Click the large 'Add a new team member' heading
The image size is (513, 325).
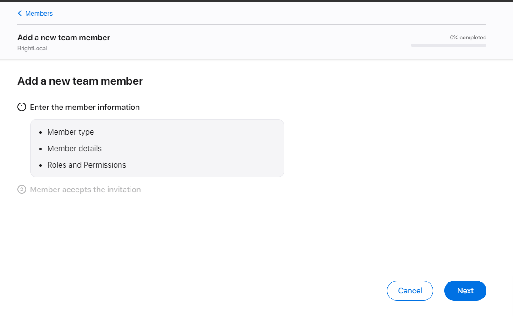80,81
